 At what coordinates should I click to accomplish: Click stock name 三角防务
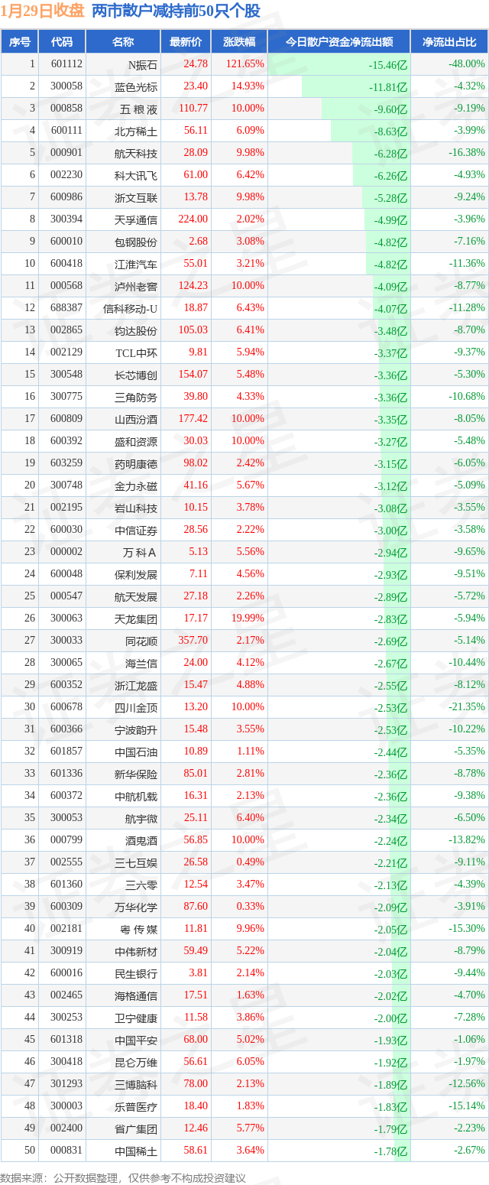coord(136,397)
